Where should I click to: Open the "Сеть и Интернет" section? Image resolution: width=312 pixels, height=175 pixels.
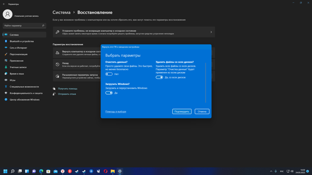point(25,48)
